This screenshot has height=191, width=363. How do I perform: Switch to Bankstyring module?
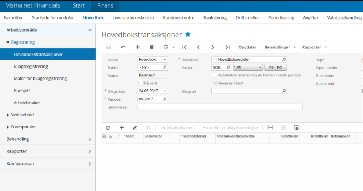tap(215, 17)
